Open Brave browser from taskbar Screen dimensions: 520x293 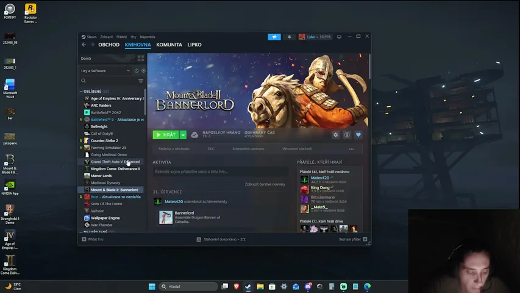pos(237,286)
